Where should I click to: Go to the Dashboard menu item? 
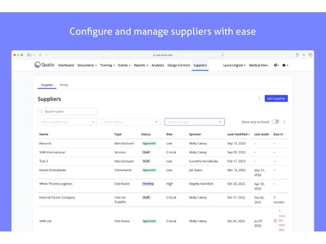pos(66,65)
